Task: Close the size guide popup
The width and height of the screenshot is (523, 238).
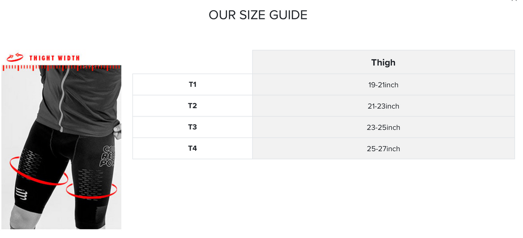Action: coord(514,1)
